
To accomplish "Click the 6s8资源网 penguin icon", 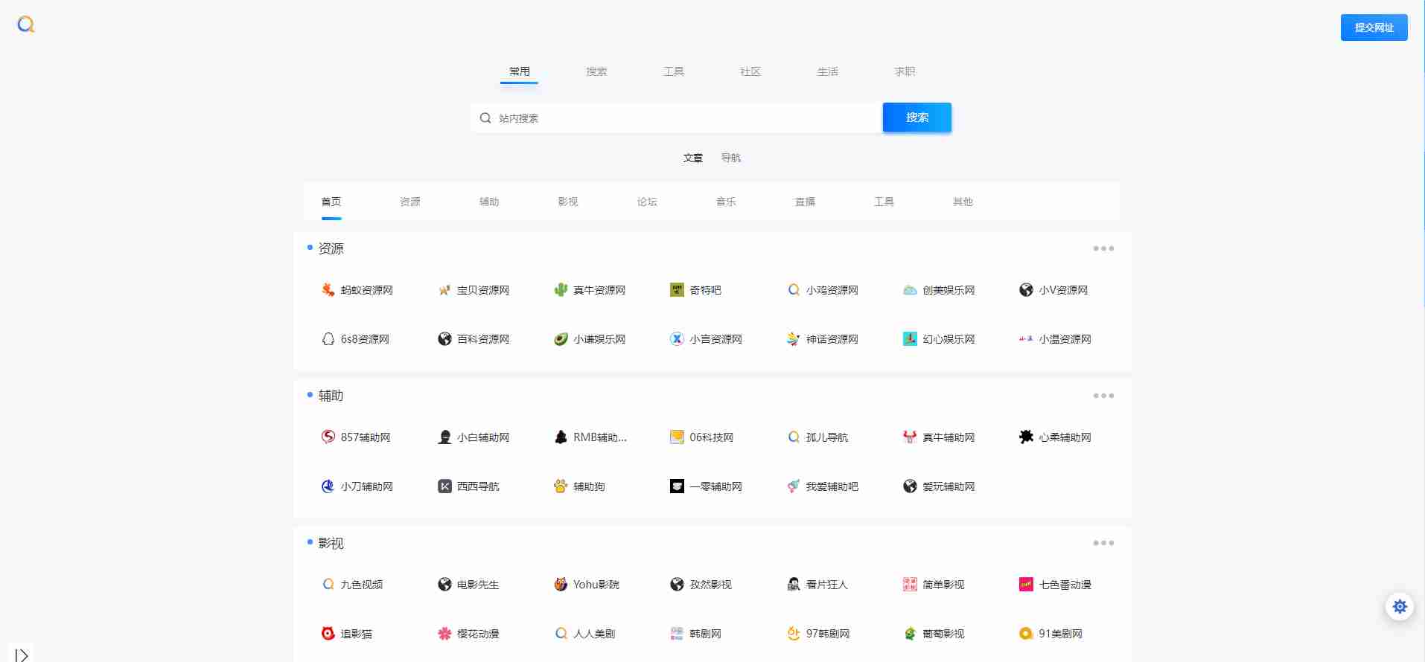I will coord(328,339).
